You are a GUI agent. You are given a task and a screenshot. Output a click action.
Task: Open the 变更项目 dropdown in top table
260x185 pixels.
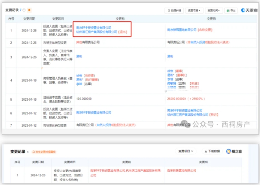(194, 10)
